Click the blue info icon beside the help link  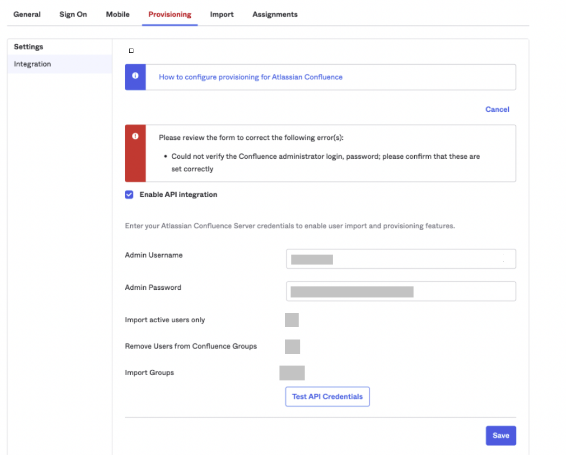point(135,77)
